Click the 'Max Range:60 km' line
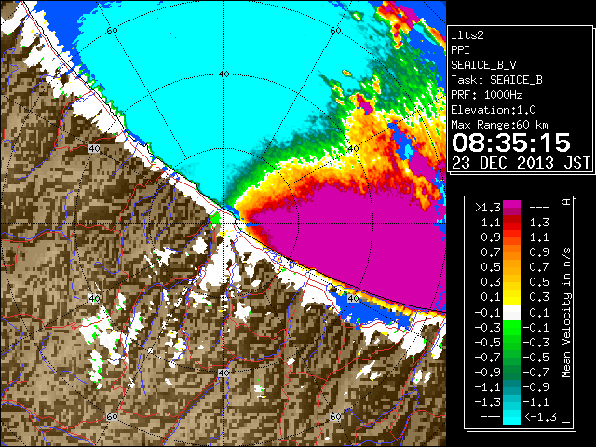596x447 pixels. 499,125
